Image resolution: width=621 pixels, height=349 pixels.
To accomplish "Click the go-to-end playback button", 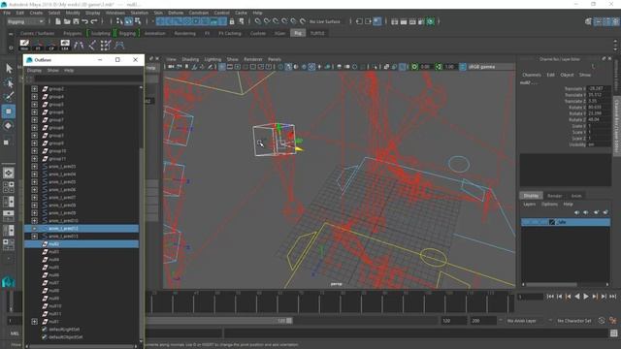I will [x=612, y=297].
